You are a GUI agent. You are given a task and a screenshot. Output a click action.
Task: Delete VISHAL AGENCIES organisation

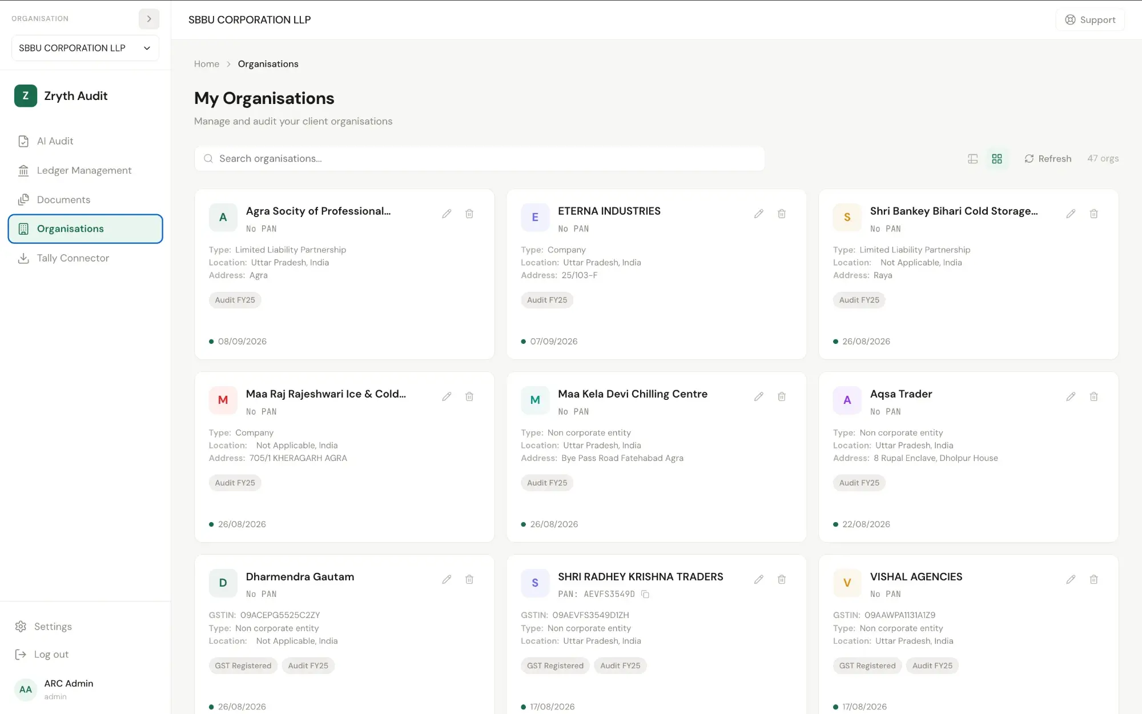[x=1093, y=579]
